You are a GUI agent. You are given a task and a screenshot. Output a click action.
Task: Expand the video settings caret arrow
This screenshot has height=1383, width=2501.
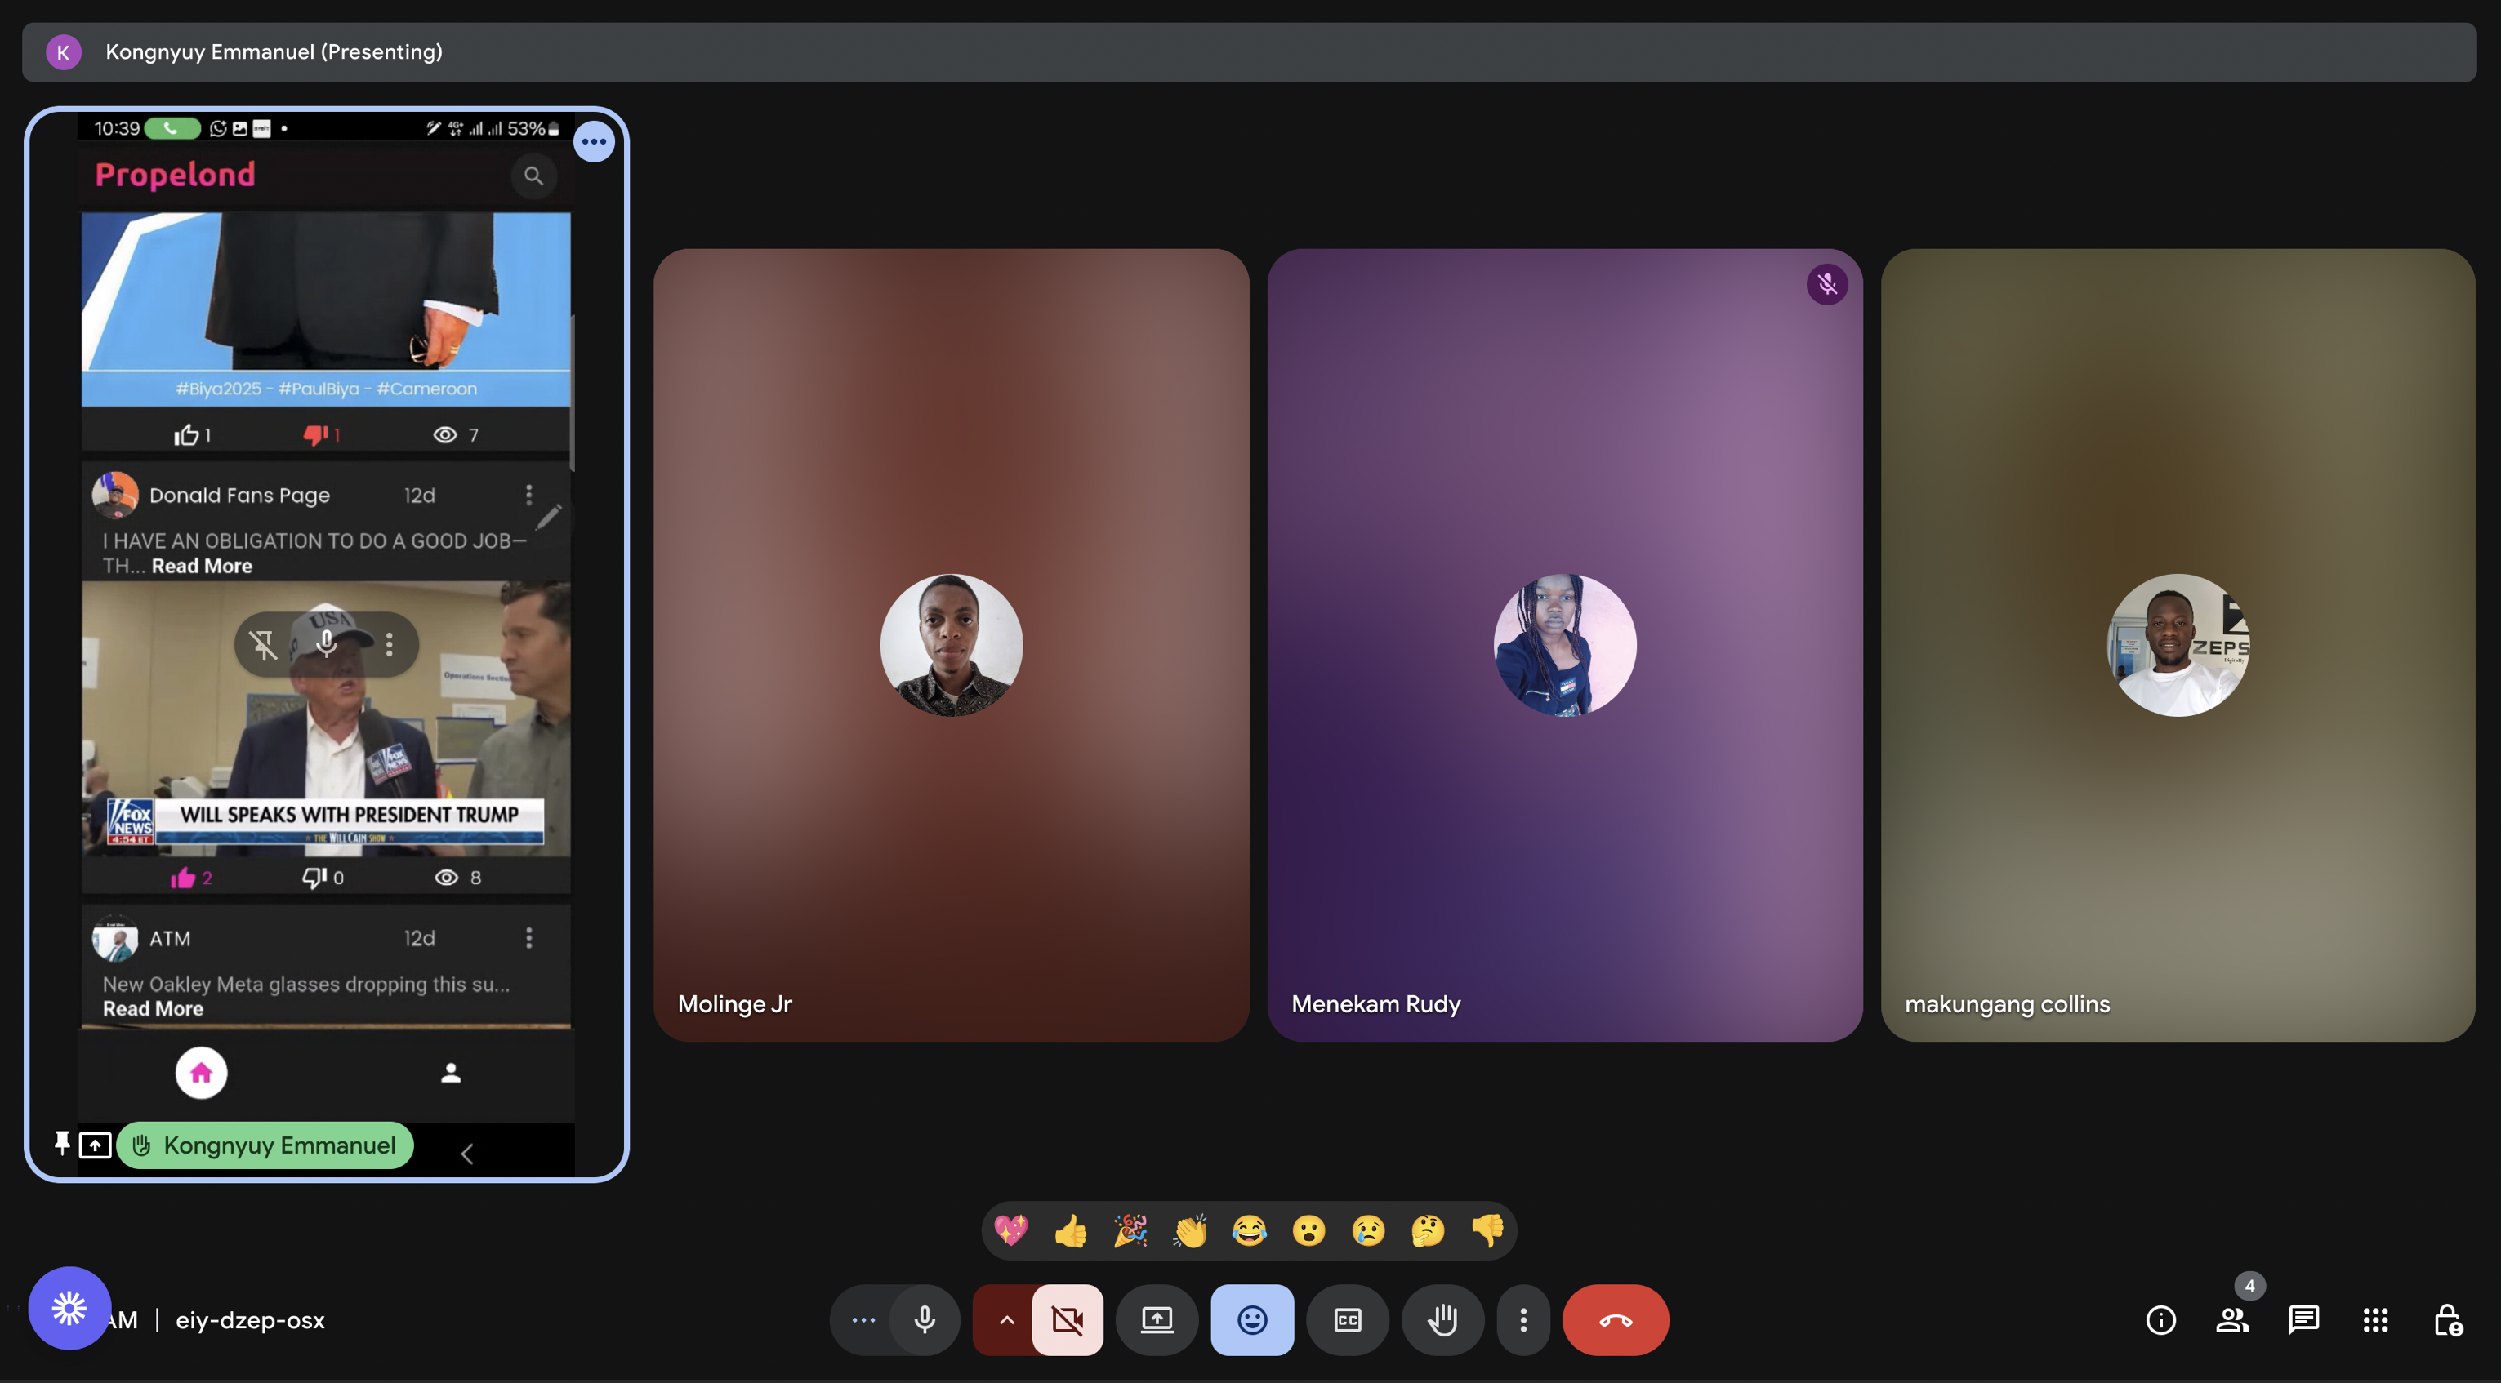[x=1005, y=1320]
